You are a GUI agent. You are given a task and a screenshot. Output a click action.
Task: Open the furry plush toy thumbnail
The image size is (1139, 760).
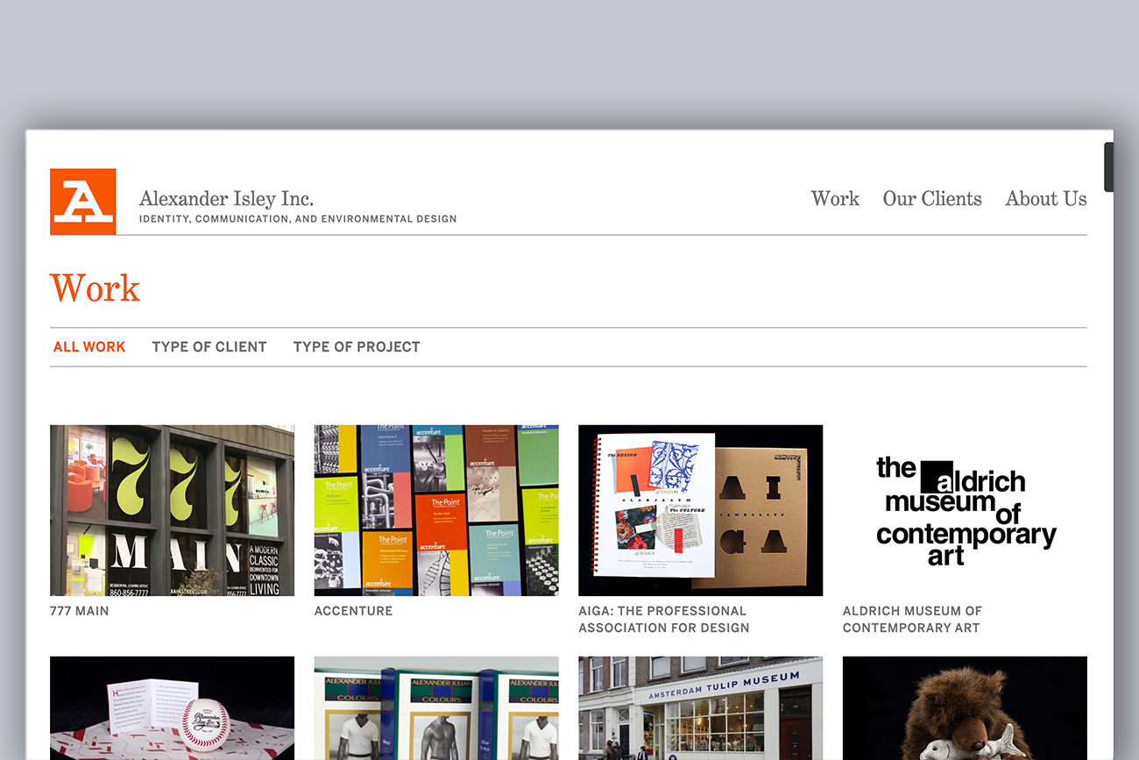(x=965, y=707)
